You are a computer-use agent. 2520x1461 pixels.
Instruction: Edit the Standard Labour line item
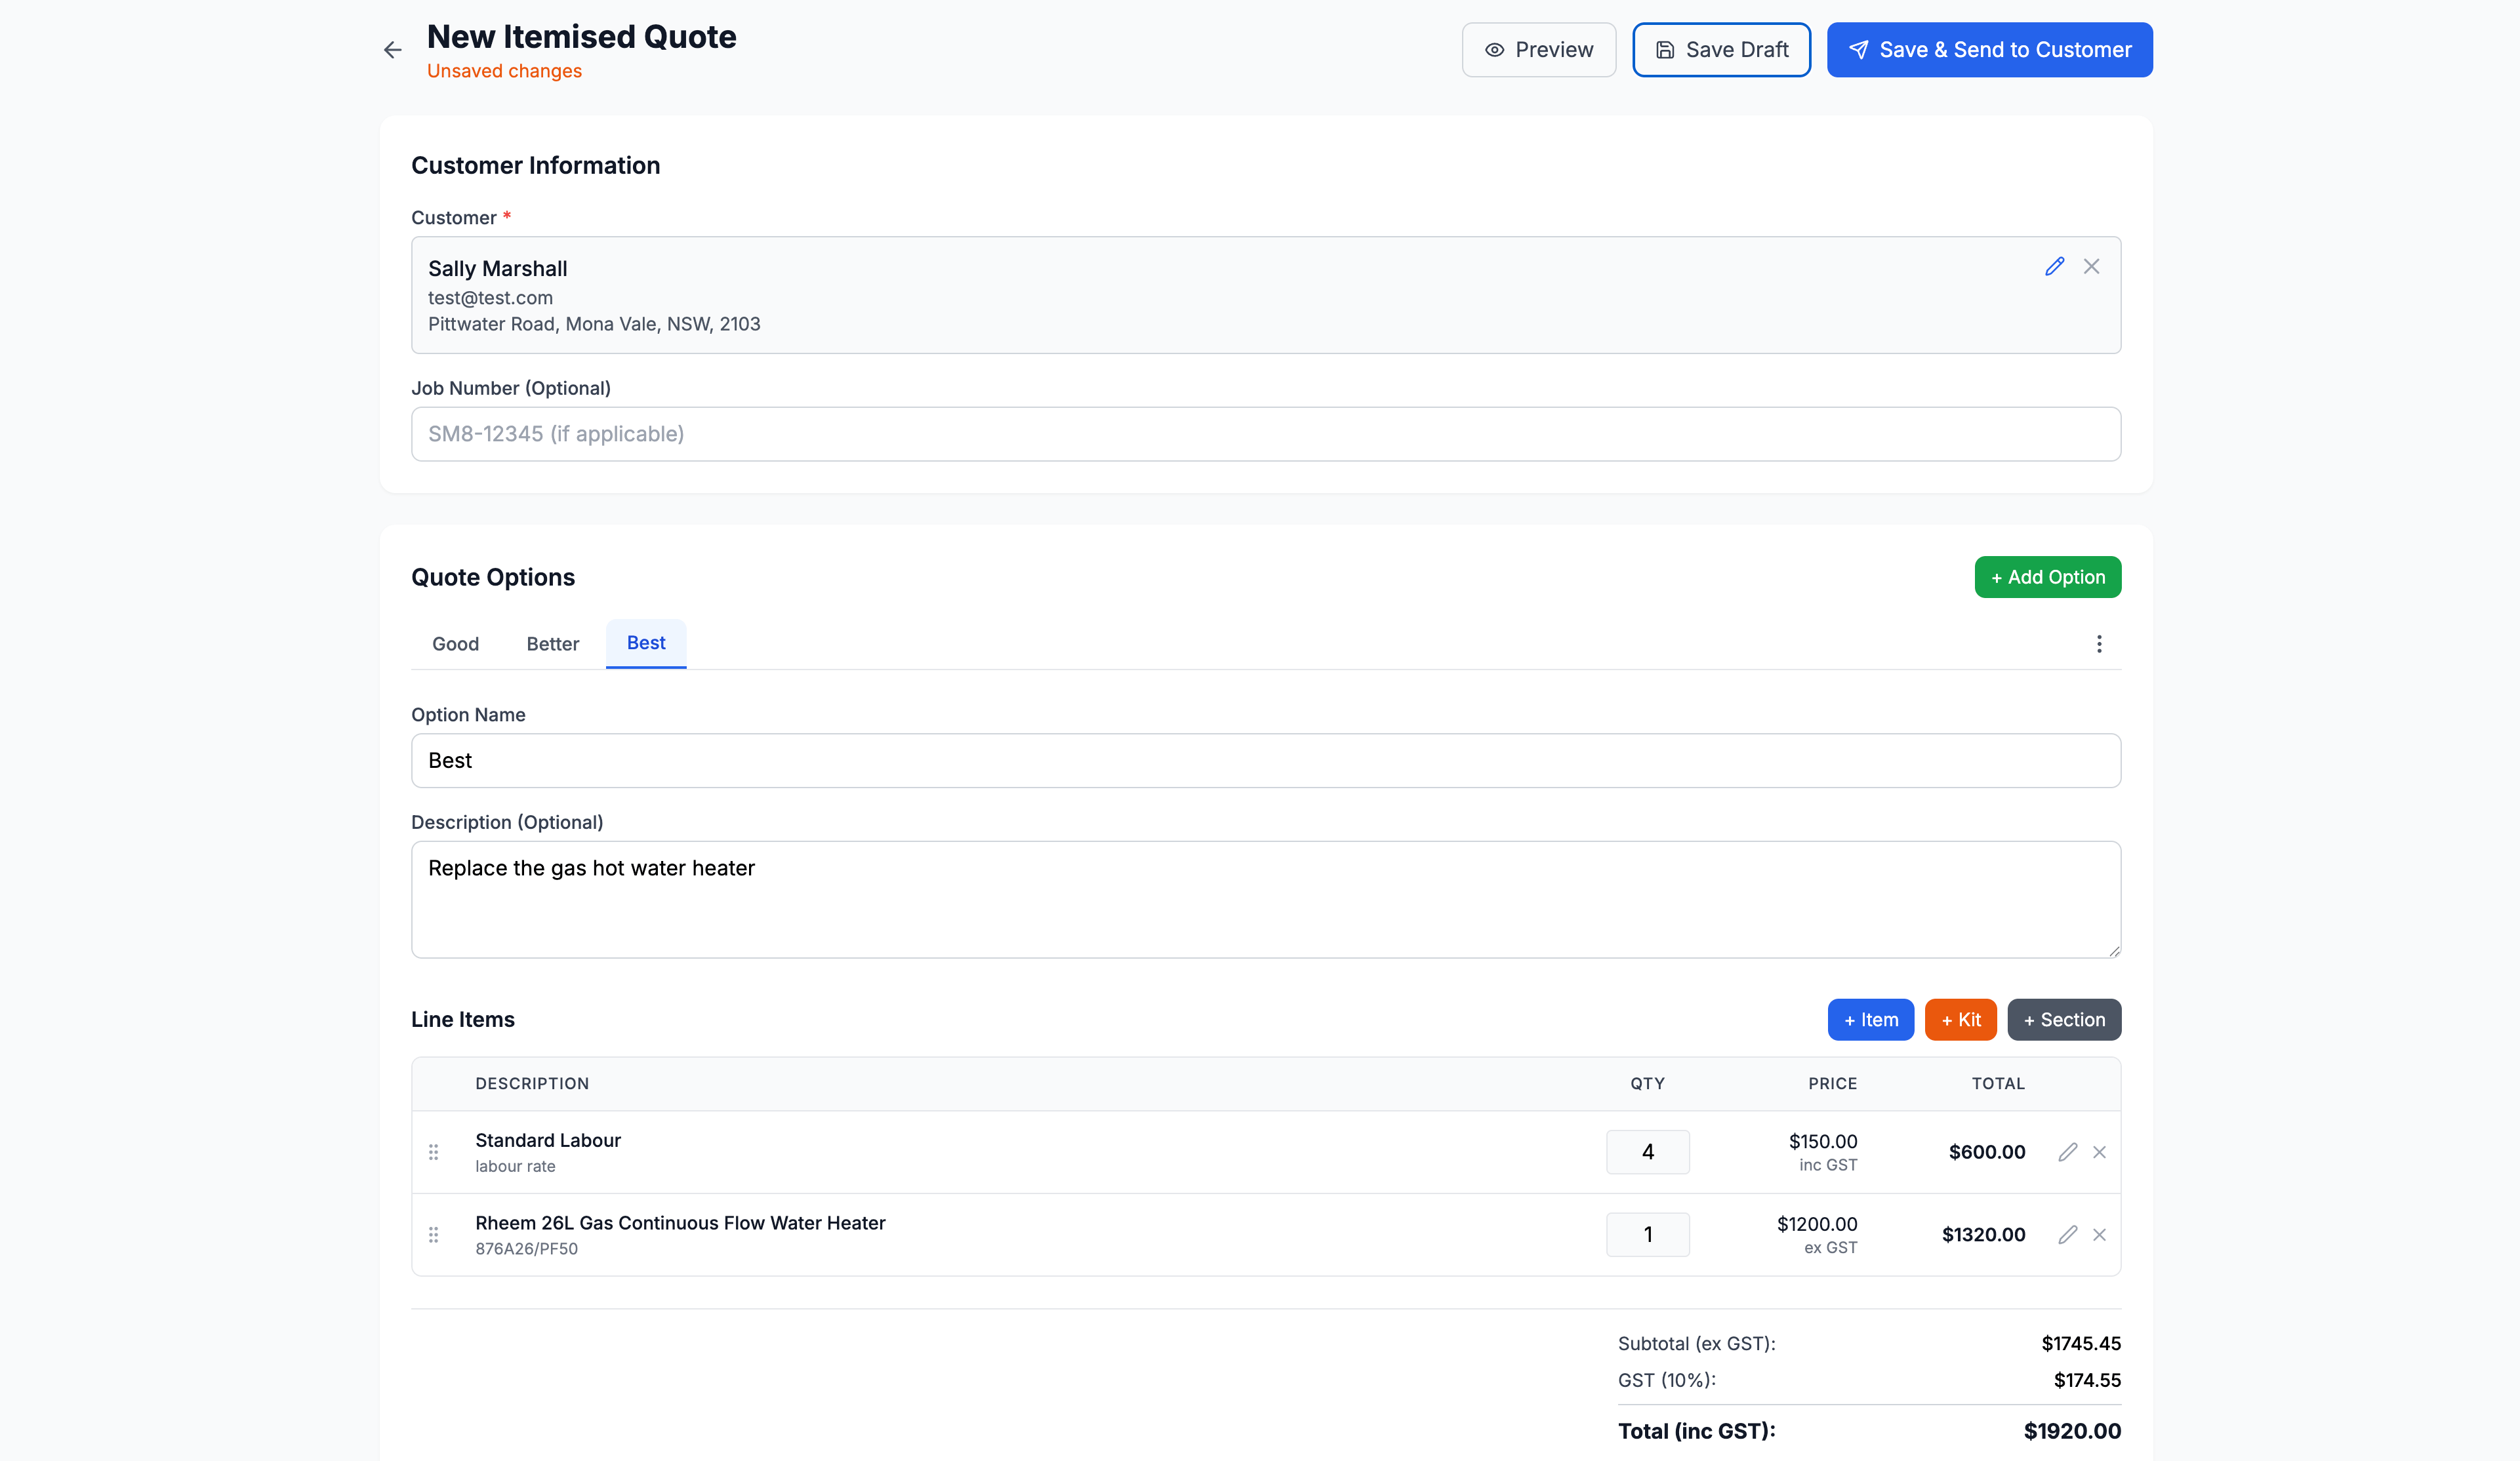click(2068, 1151)
